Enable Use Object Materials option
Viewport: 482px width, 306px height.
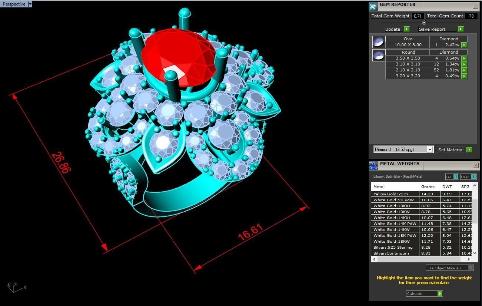pyautogui.click(x=449, y=268)
